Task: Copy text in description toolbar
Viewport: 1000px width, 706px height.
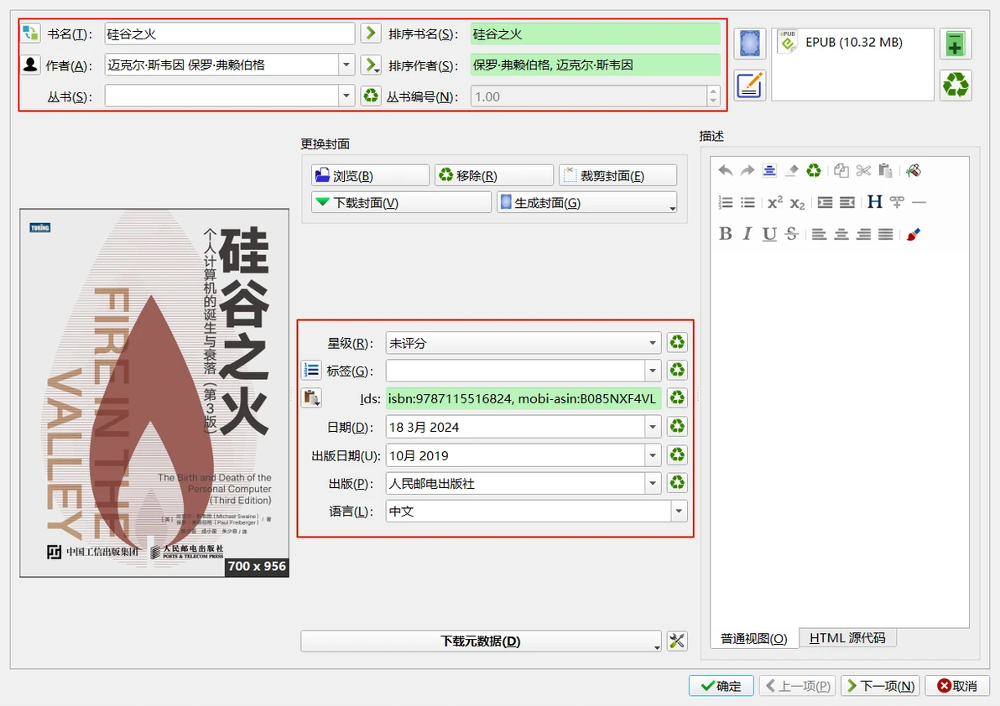Action: click(x=841, y=171)
